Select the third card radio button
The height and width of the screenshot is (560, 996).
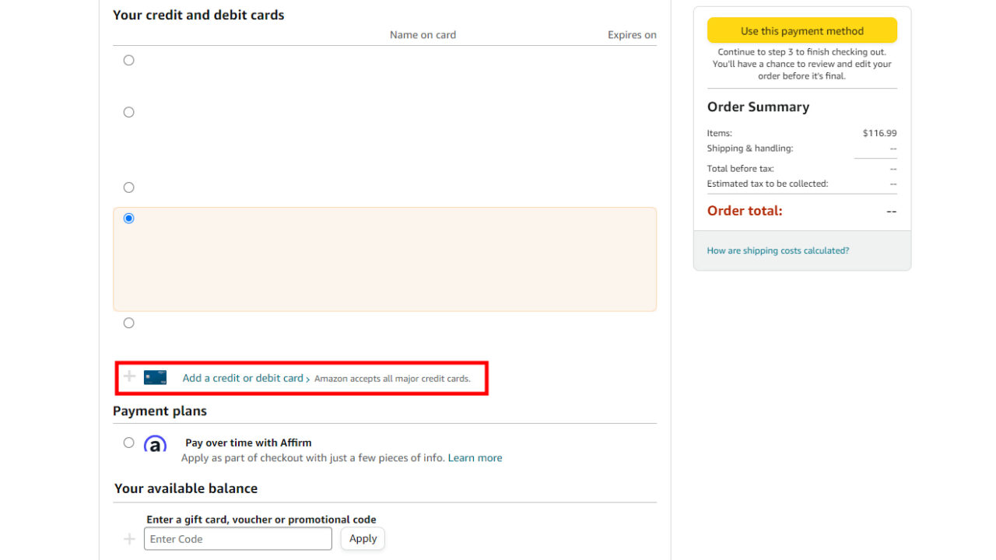coord(128,187)
